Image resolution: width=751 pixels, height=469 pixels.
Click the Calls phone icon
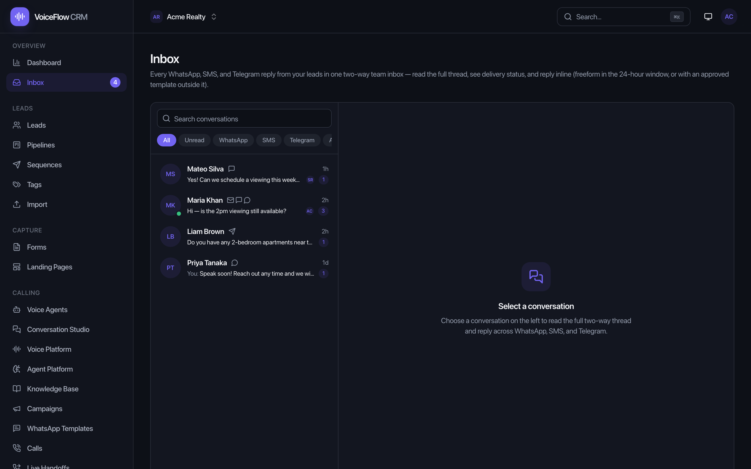click(x=17, y=448)
